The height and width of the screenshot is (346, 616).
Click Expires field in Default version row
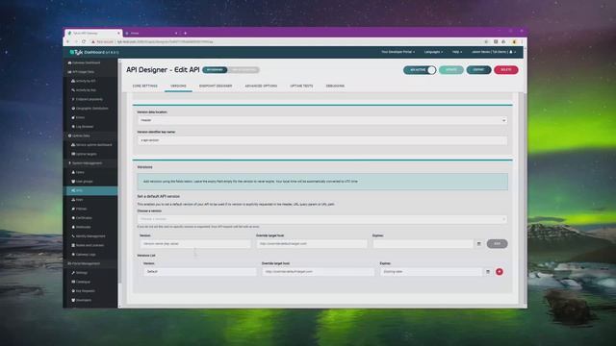click(431, 271)
